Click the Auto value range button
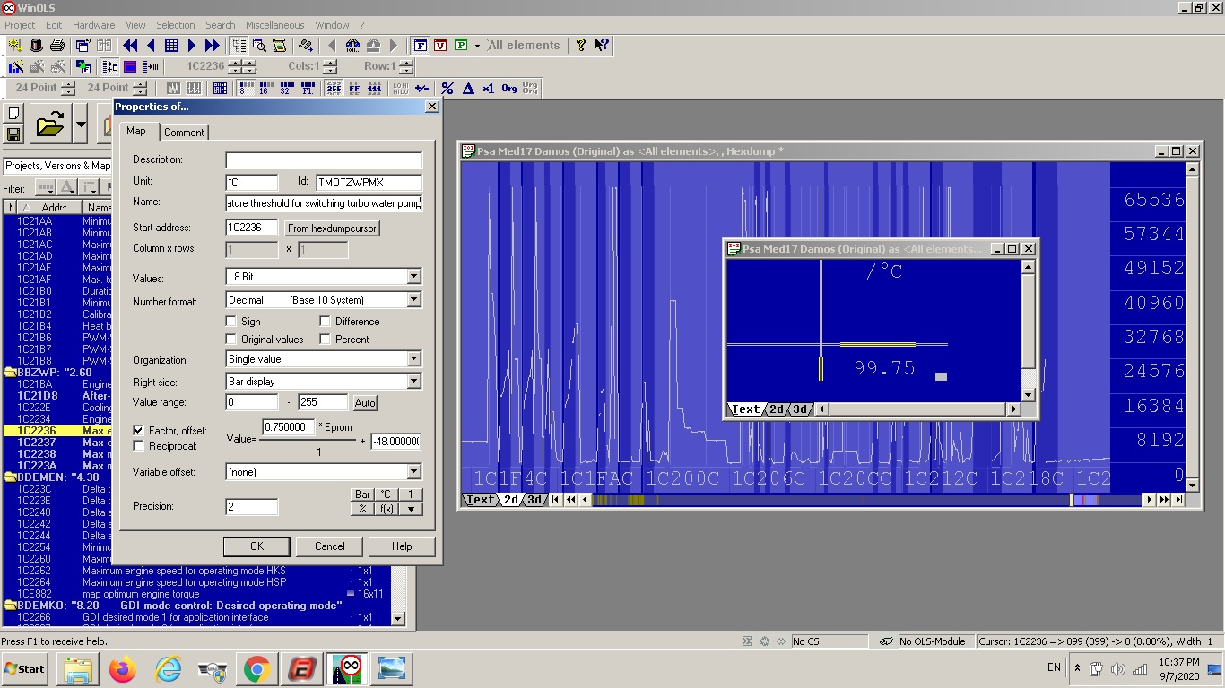 point(365,403)
